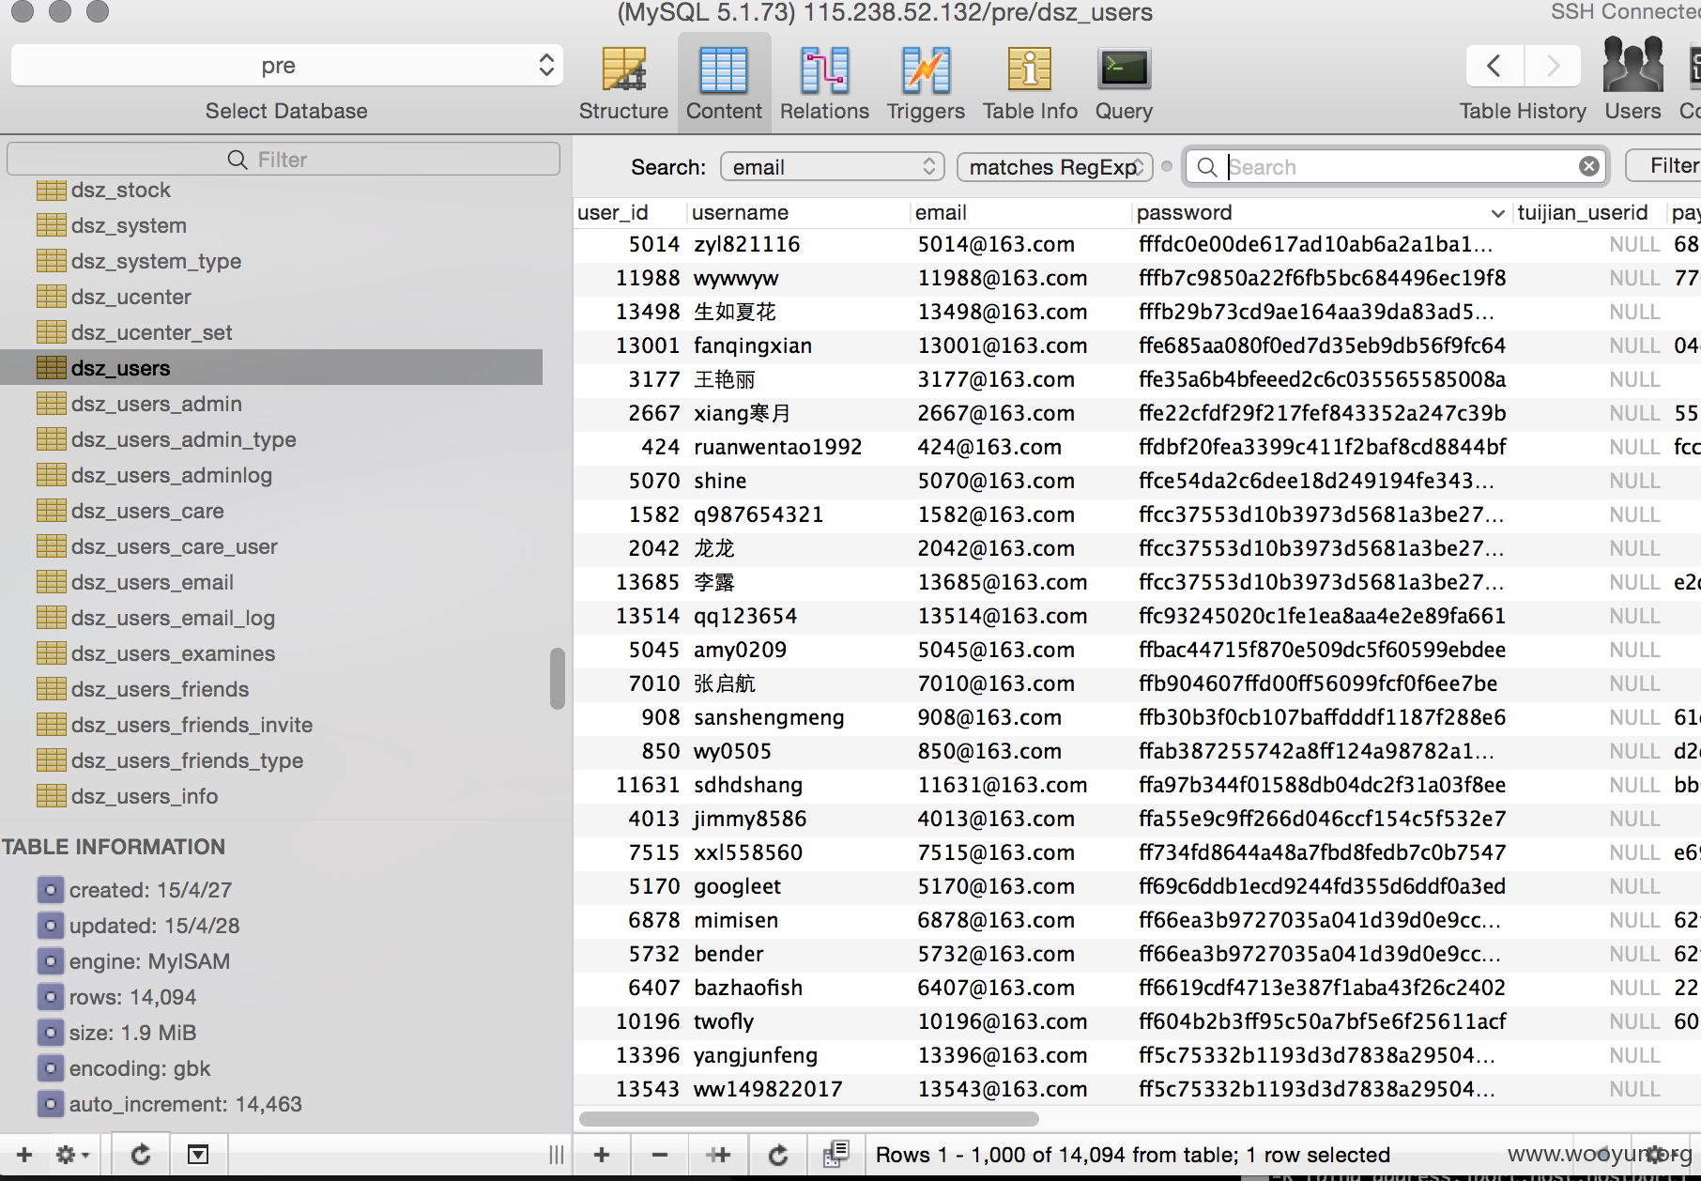Click username cell ruanwentao1992
This screenshot has height=1181, width=1701.
[x=777, y=448]
